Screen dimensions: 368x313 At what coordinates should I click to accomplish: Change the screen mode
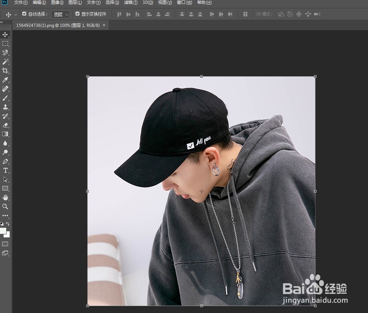(x=5, y=253)
